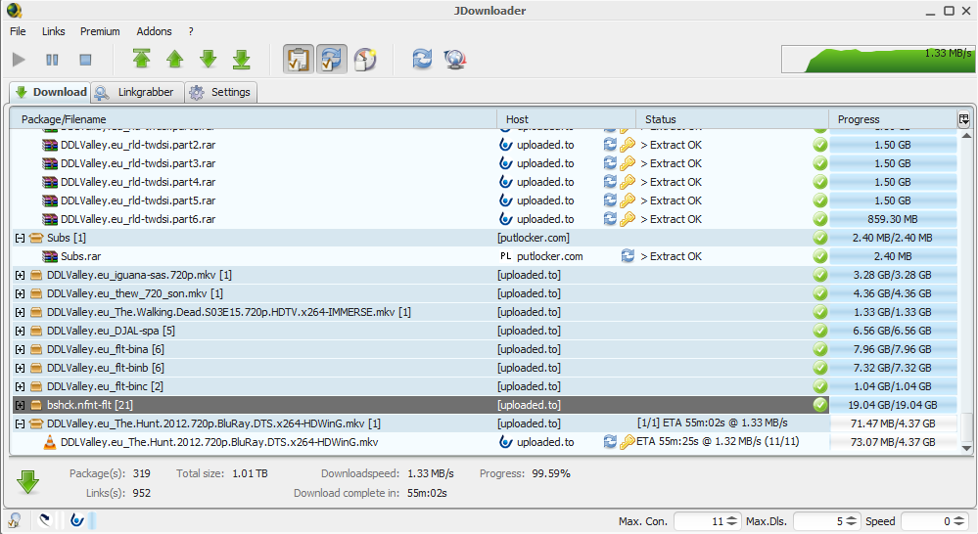The height and width of the screenshot is (534, 978).
Task: Expand the DDLValley.eu_thew_720_son.mkv package
Action: (x=20, y=293)
